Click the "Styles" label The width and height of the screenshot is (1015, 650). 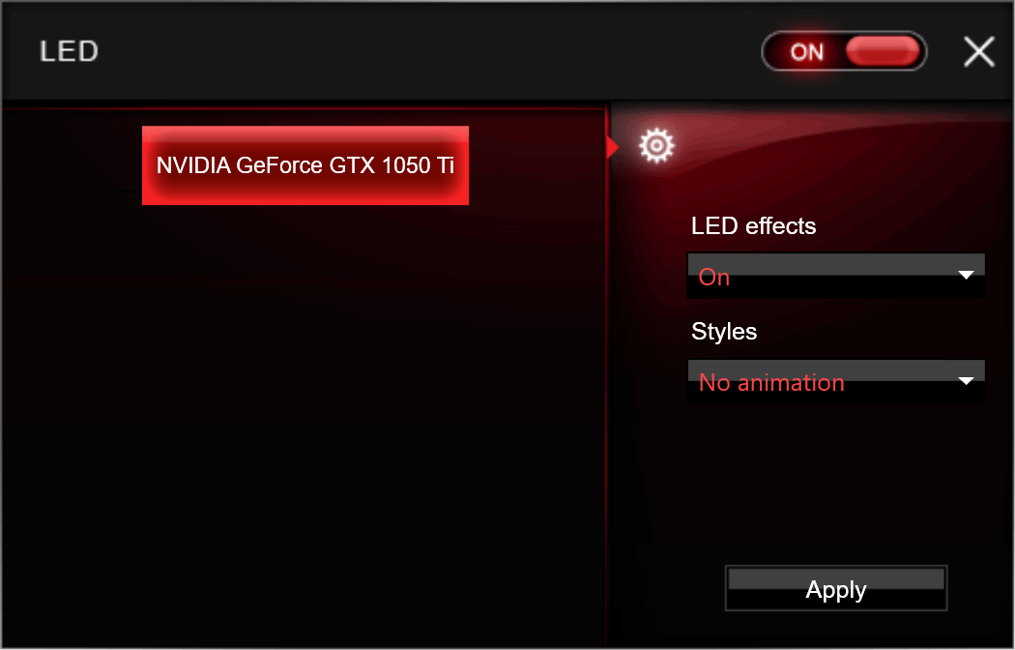(724, 332)
